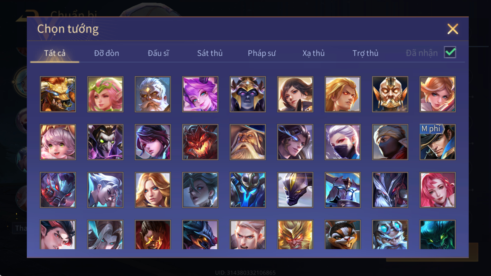
Task: Open the 'Đấu sĩ' tab
Action: click(x=158, y=53)
